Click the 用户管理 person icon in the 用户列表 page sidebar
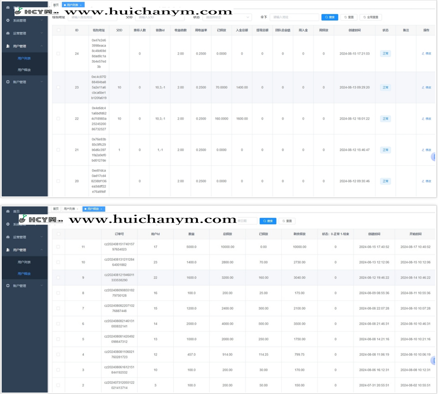This screenshot has height=394, width=438. pos(8,46)
